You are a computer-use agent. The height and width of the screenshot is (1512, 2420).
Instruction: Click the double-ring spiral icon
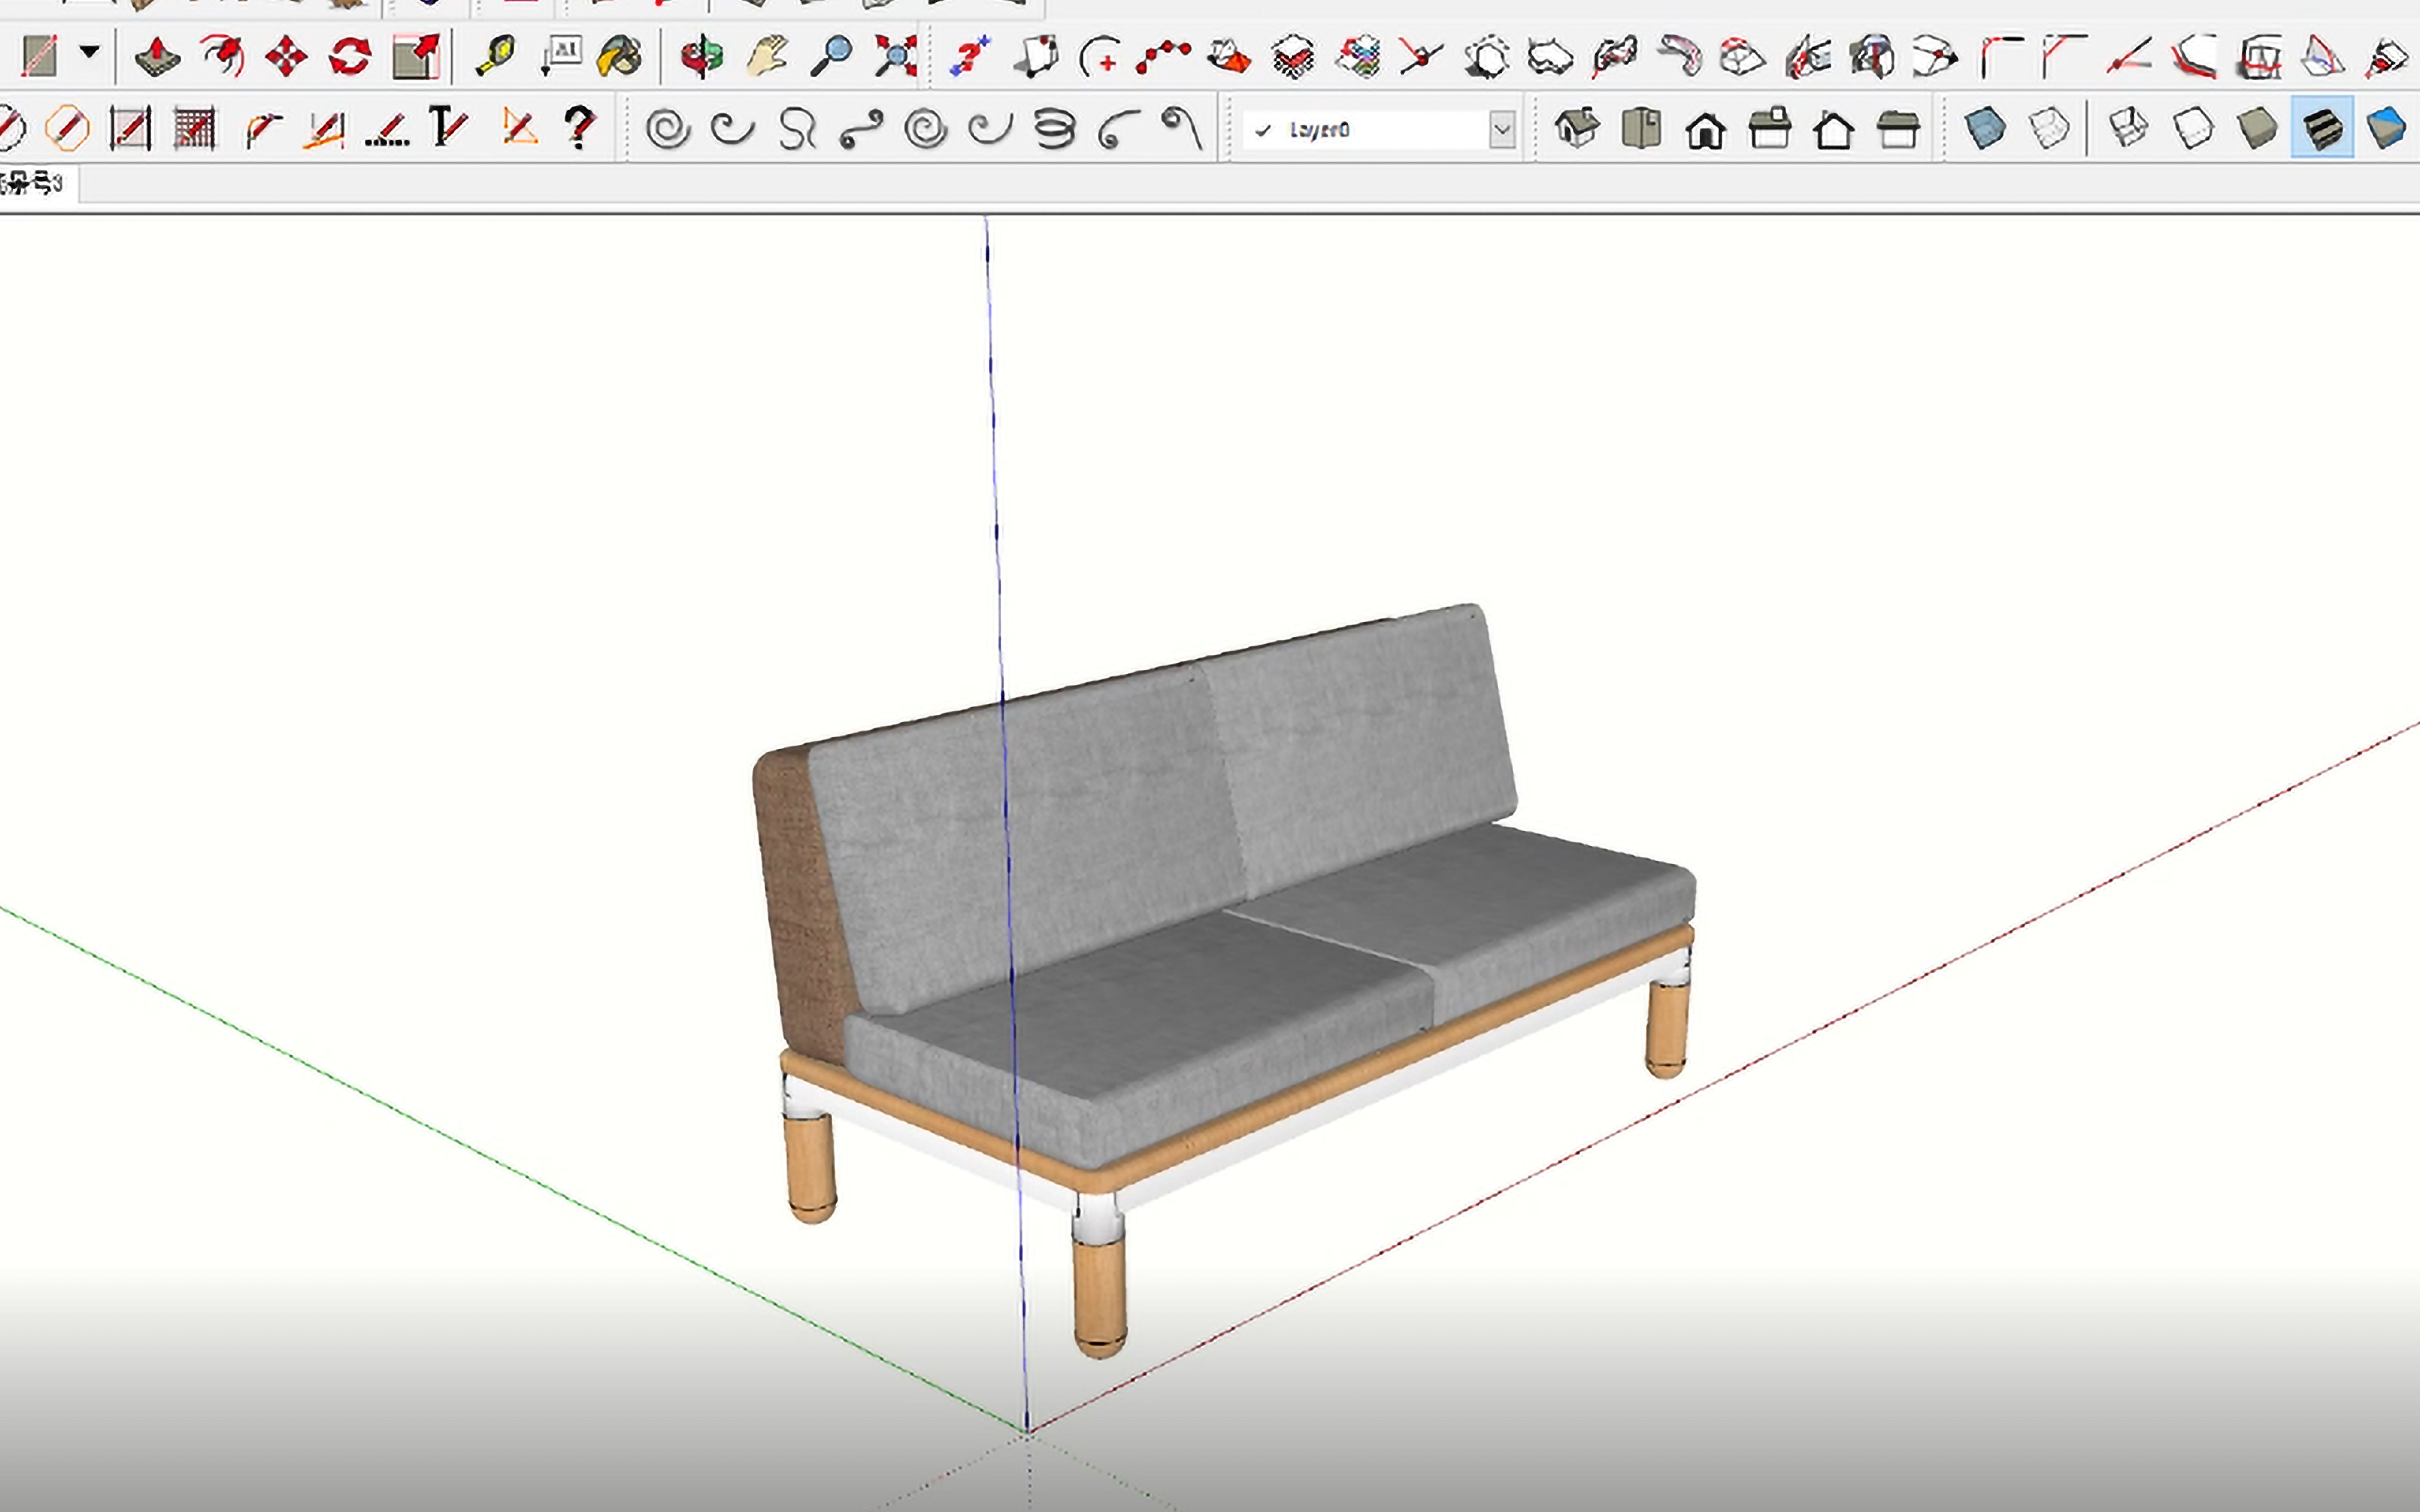(x=926, y=129)
